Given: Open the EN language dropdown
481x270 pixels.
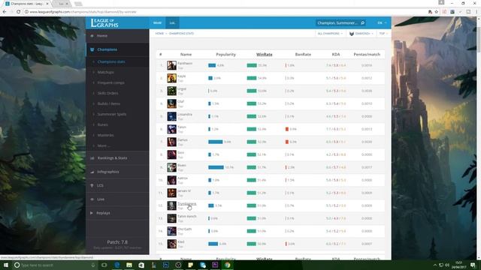Looking at the screenshot, I should 382,23.
